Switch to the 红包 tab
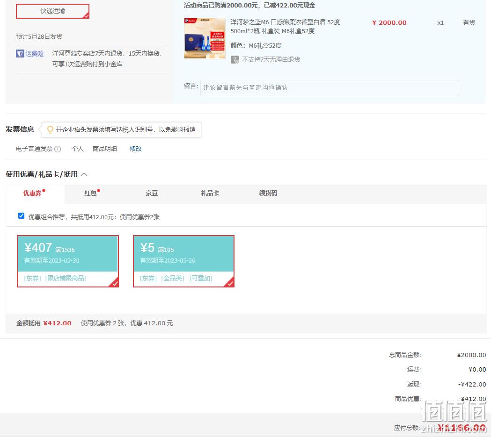The width and height of the screenshot is (491, 437). point(90,193)
